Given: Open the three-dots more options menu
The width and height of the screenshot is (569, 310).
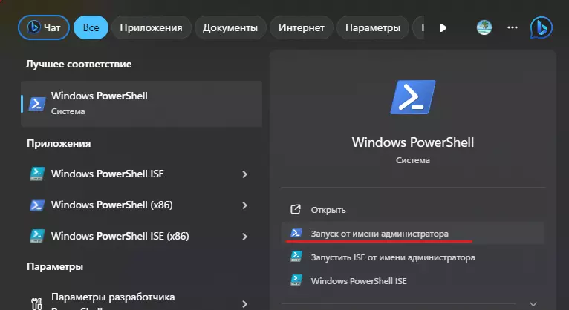Looking at the screenshot, I should pyautogui.click(x=512, y=27).
